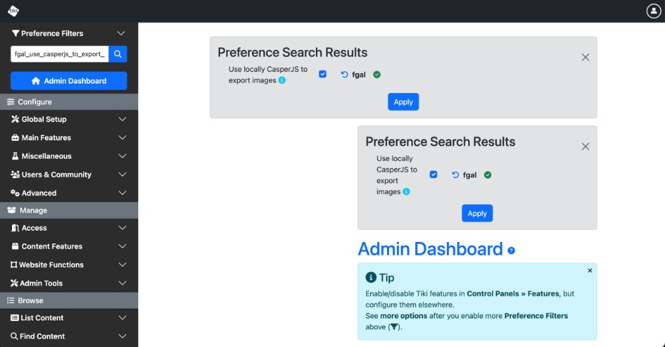Toggle CasperJS checkbox in the second results panel
Image resolution: width=665 pixels, height=347 pixels.
[434, 174]
